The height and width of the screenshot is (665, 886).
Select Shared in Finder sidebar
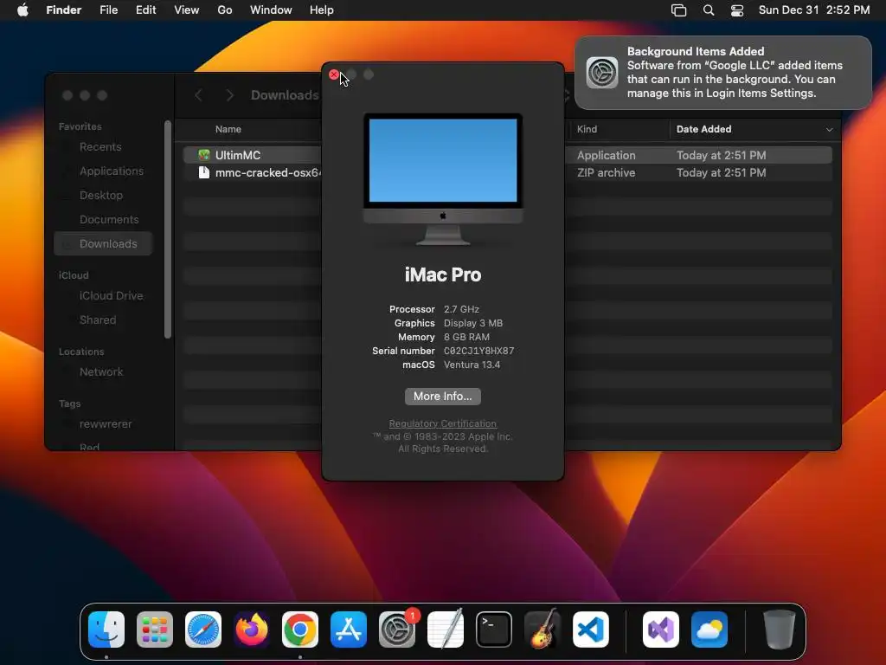coord(98,320)
